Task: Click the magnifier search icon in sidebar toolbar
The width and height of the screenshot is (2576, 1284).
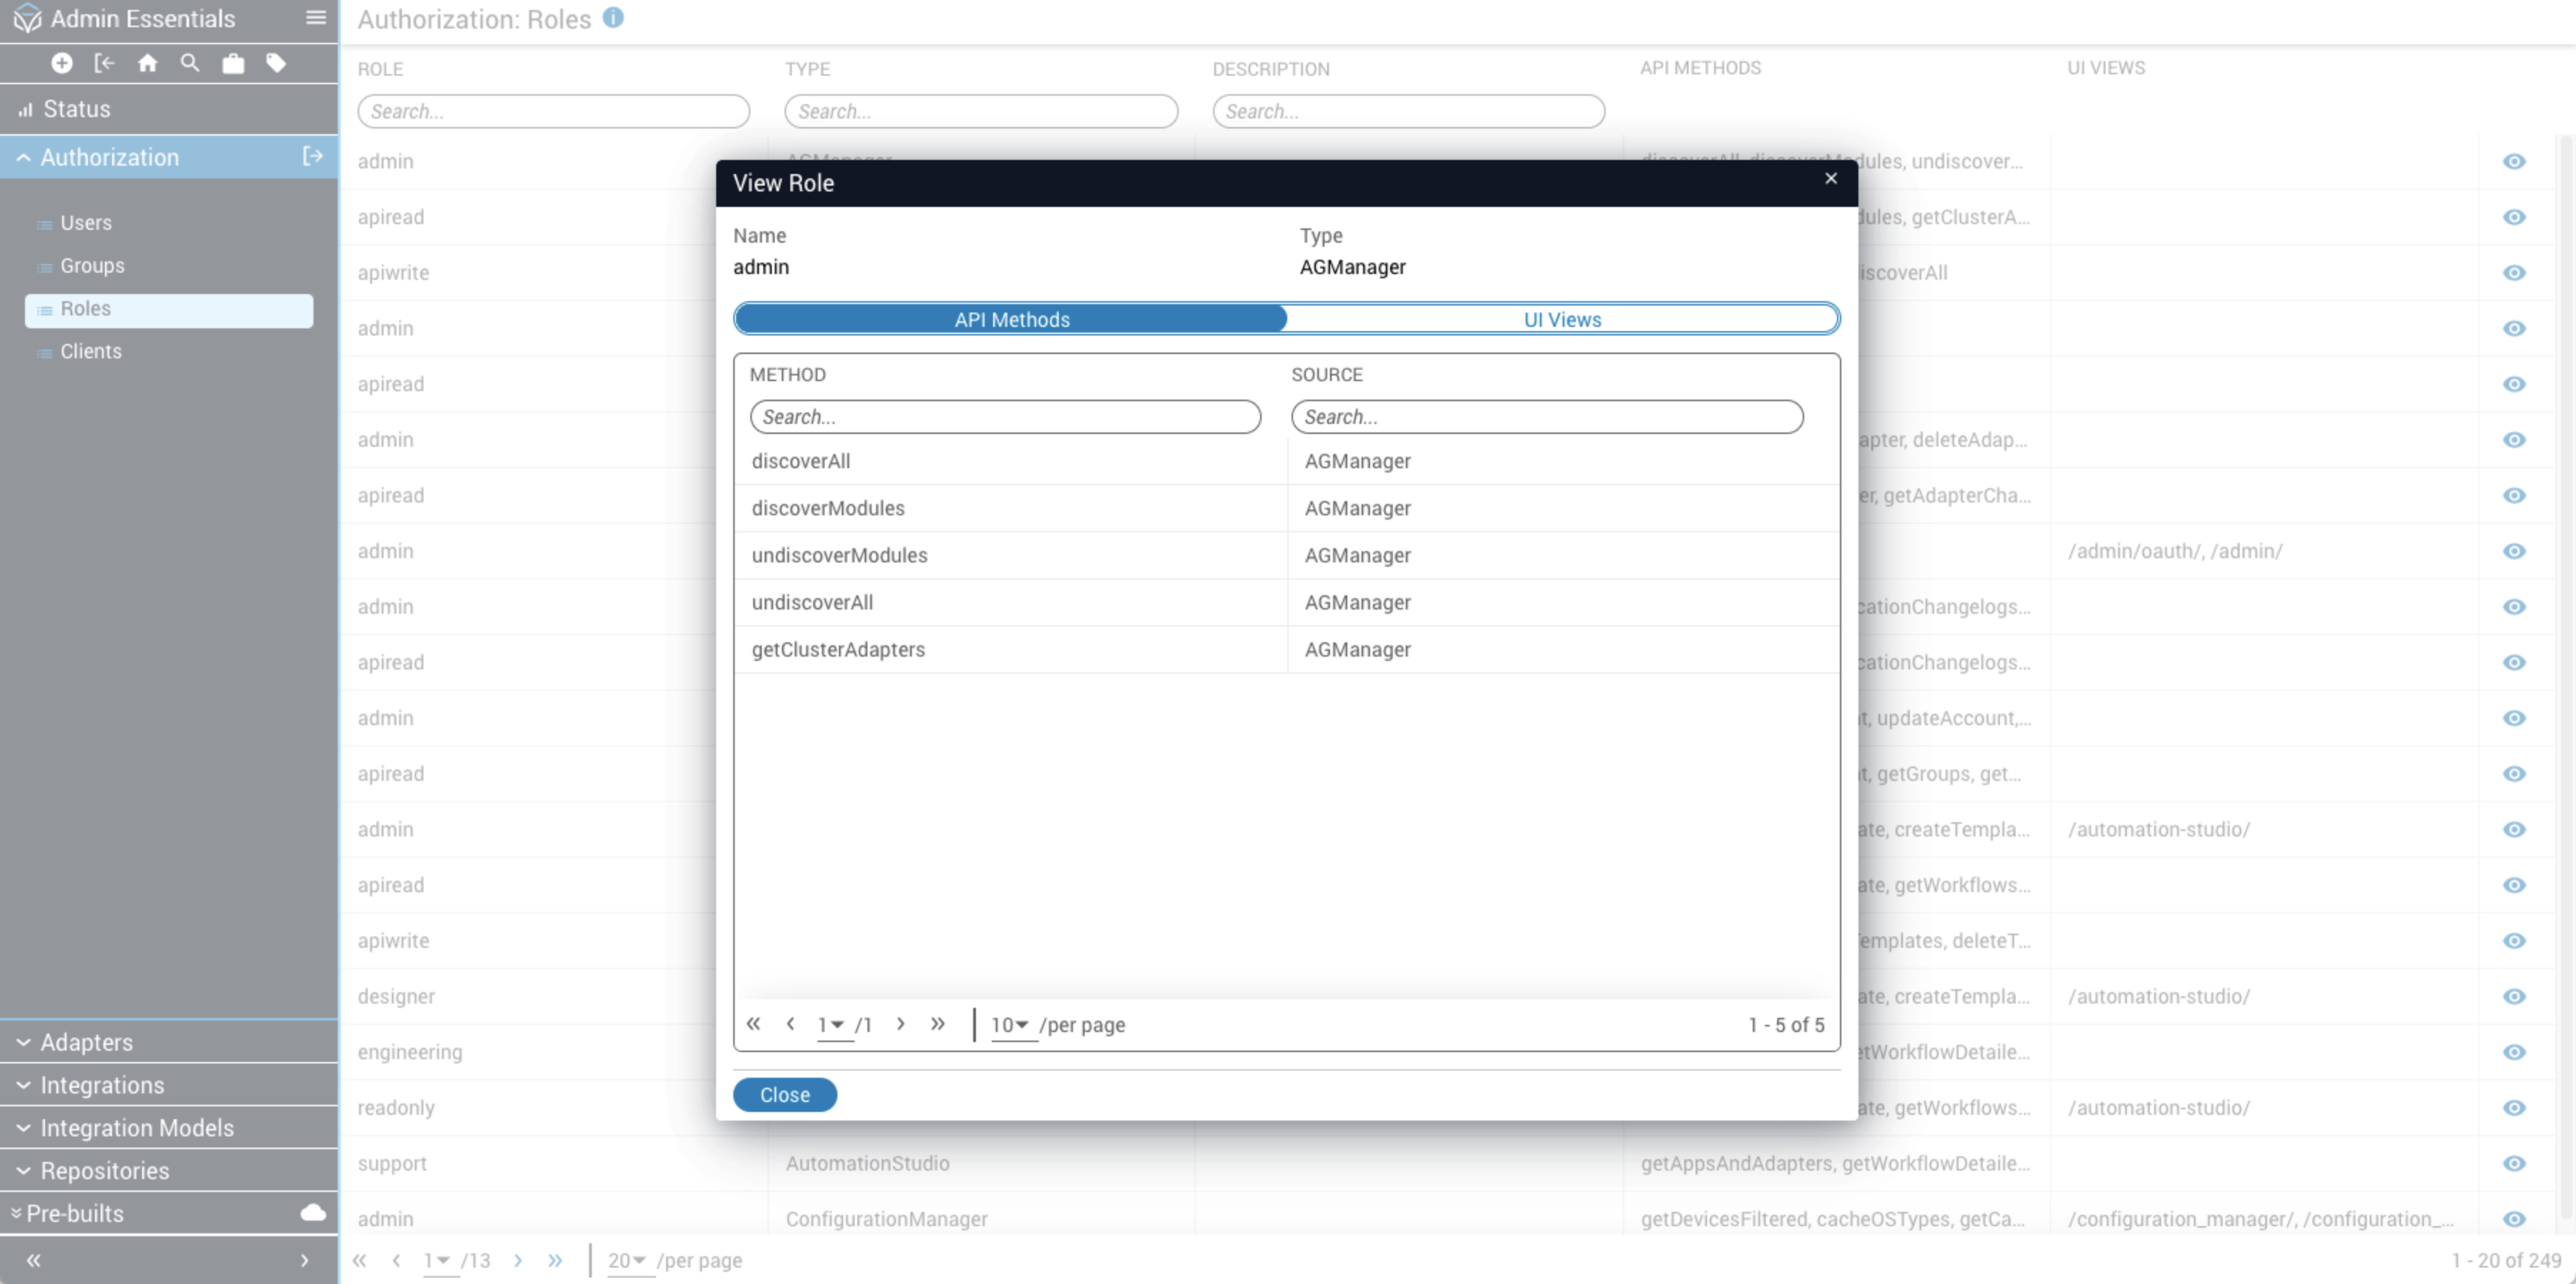Action: point(190,63)
